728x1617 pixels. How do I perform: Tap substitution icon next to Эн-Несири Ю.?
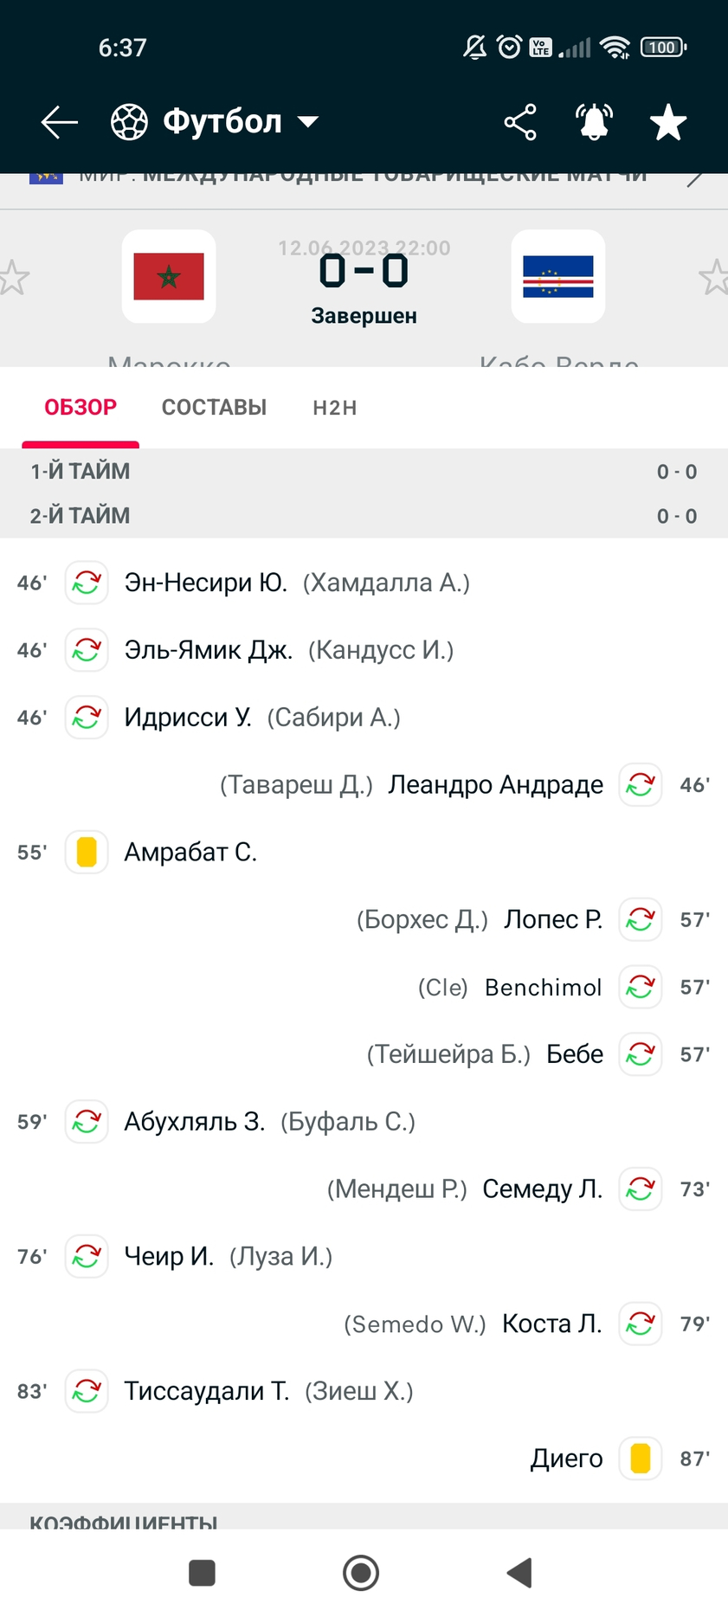click(x=87, y=583)
